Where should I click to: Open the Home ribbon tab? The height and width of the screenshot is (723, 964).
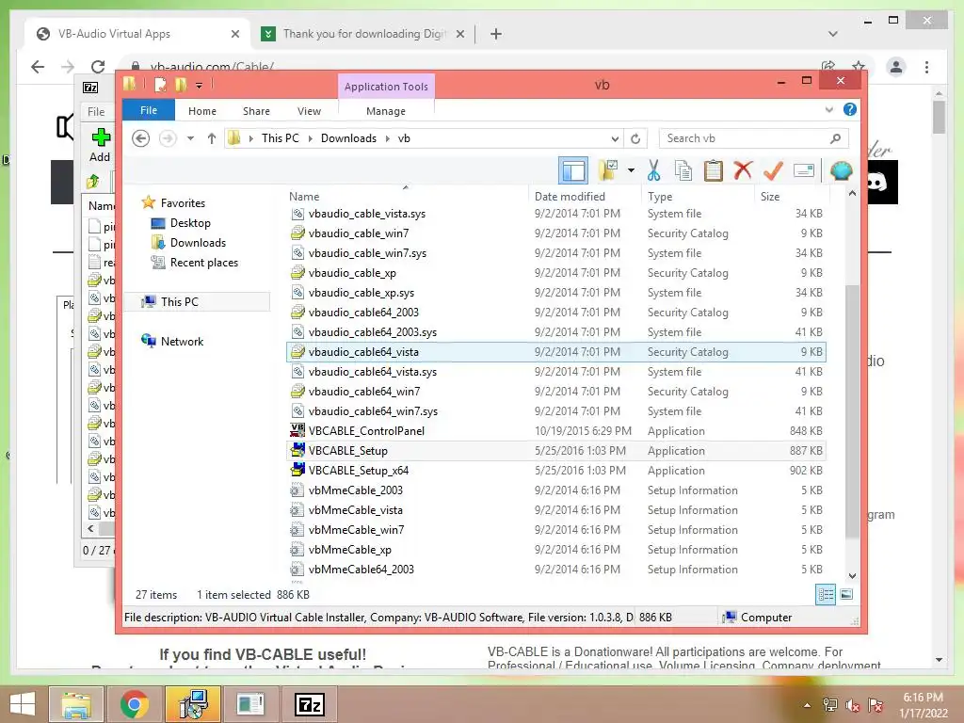coord(202,111)
